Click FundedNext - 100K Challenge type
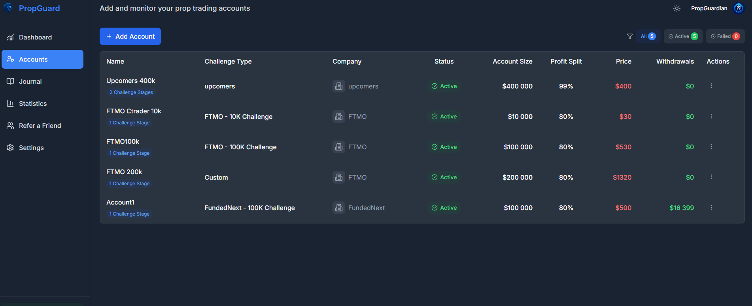The height and width of the screenshot is (306, 752). 249,208
